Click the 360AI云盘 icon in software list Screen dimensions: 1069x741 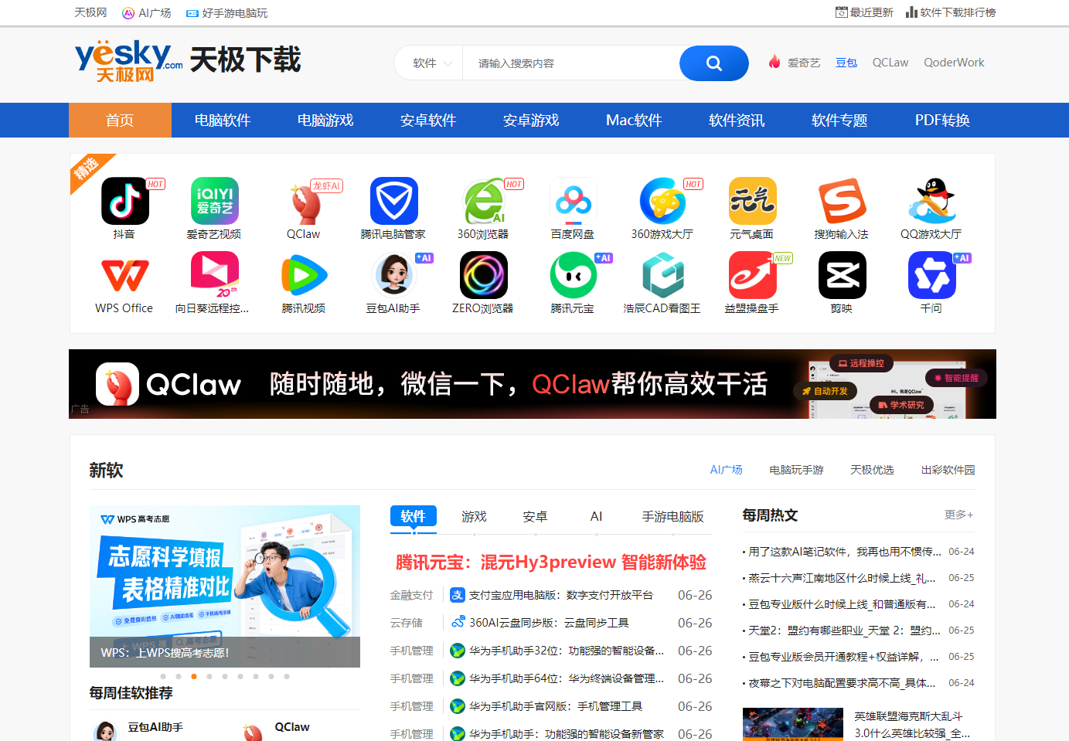click(458, 623)
